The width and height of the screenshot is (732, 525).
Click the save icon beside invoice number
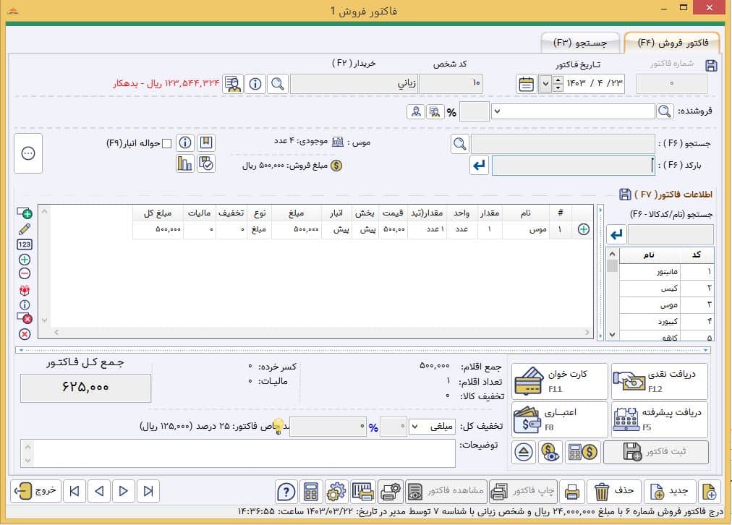(x=711, y=66)
